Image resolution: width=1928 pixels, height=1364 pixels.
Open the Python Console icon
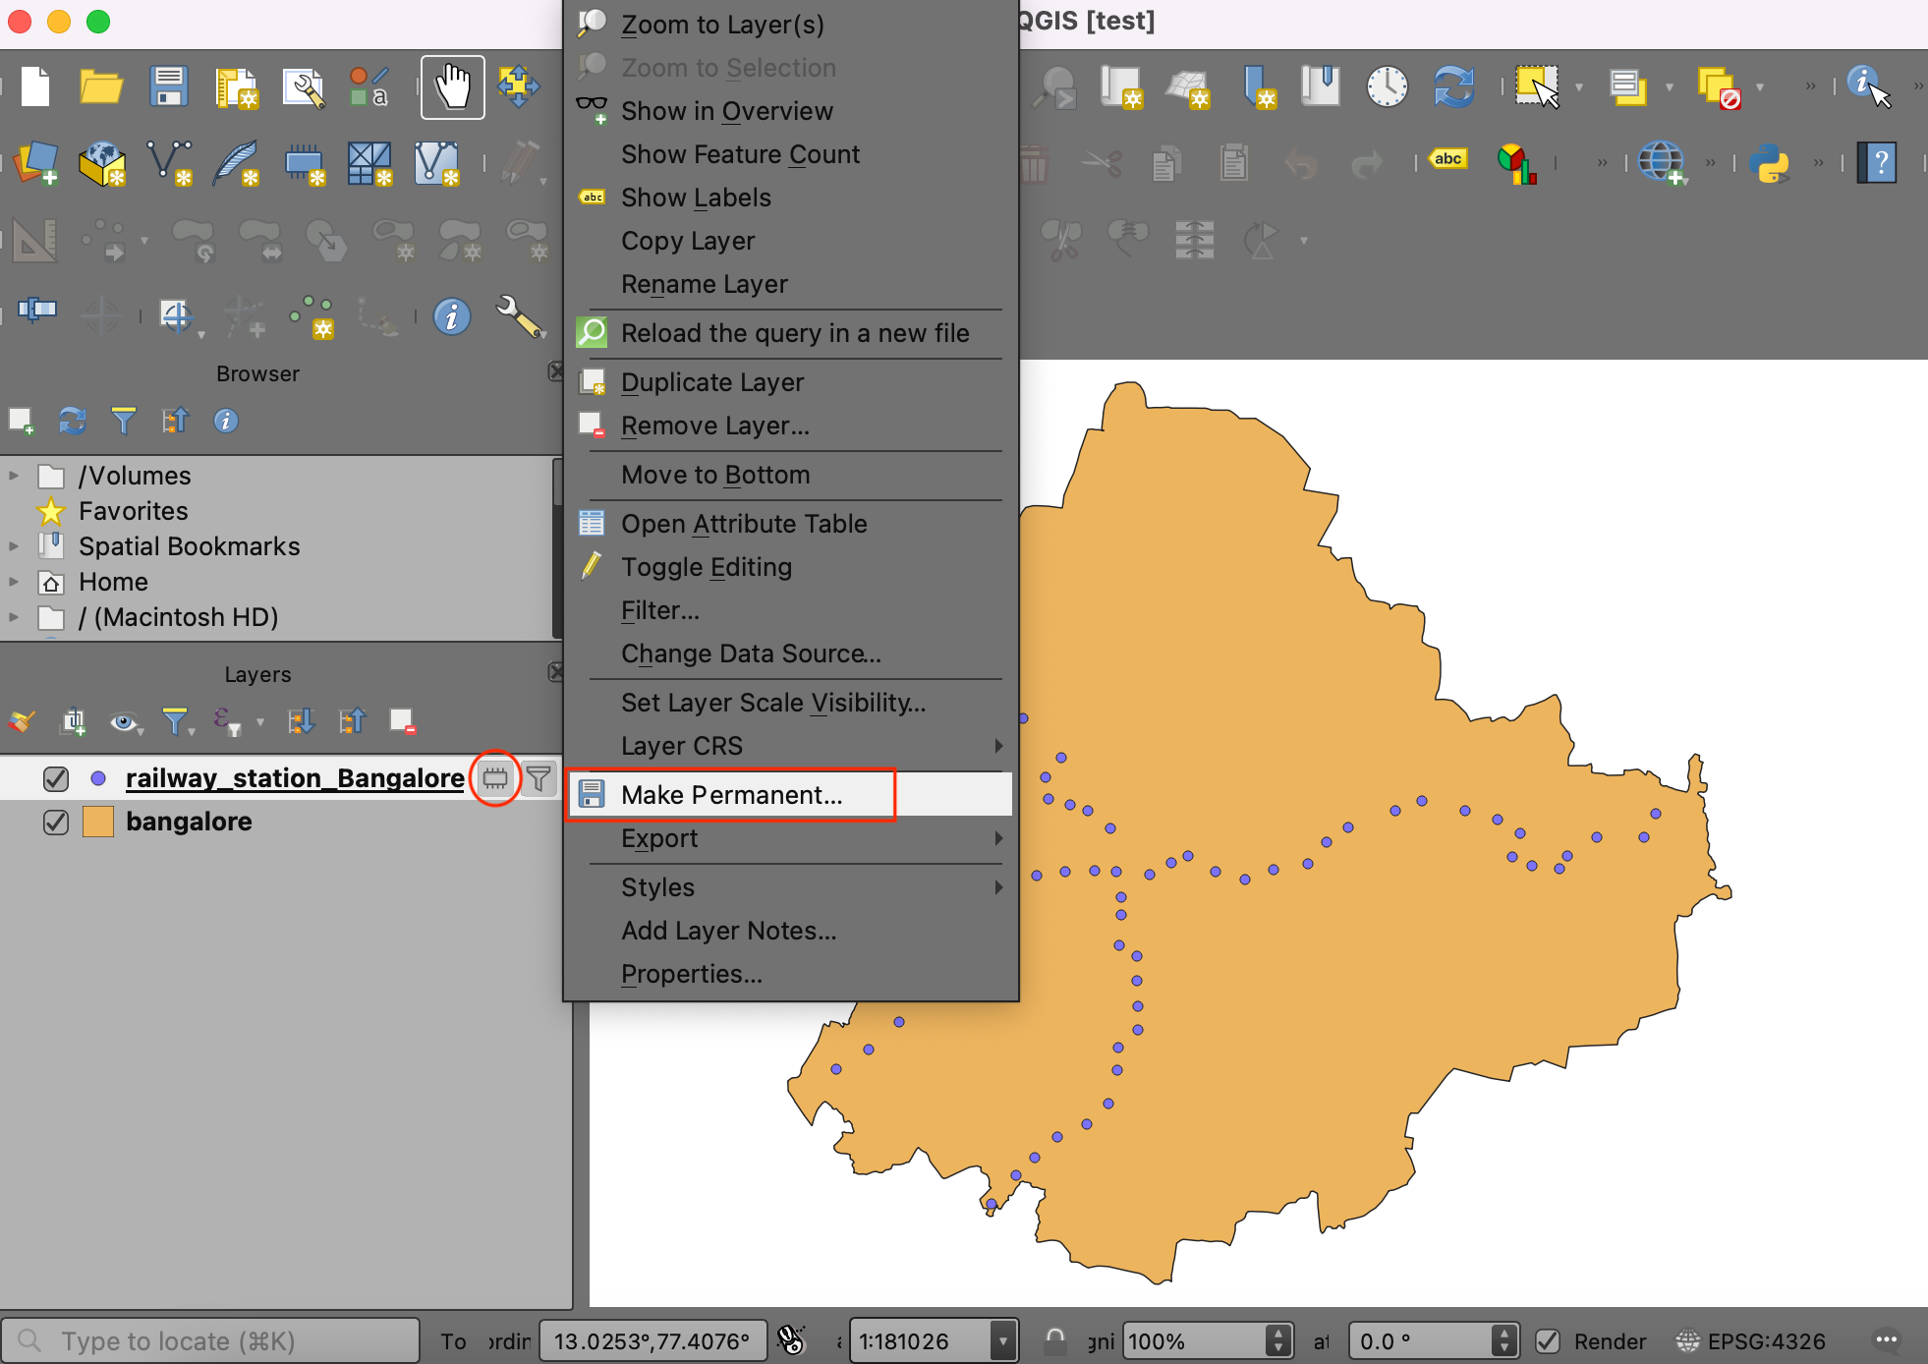point(1771,162)
